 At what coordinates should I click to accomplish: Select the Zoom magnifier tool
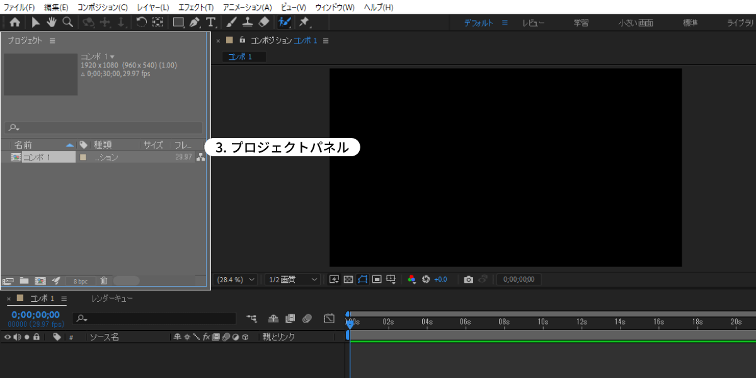click(67, 22)
